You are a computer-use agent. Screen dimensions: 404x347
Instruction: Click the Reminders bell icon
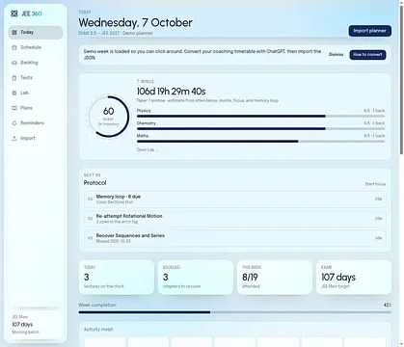(x=14, y=123)
